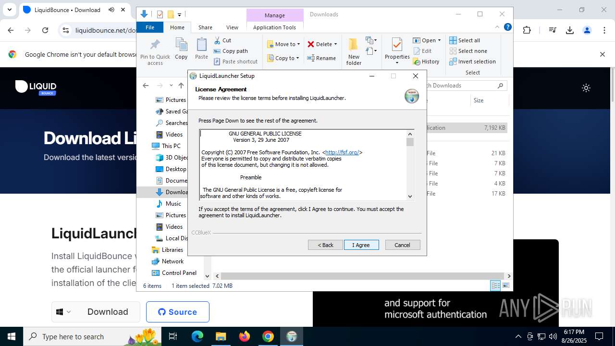Switch to details view button
Viewport: 615px width, 346px height.
pyautogui.click(x=495, y=286)
